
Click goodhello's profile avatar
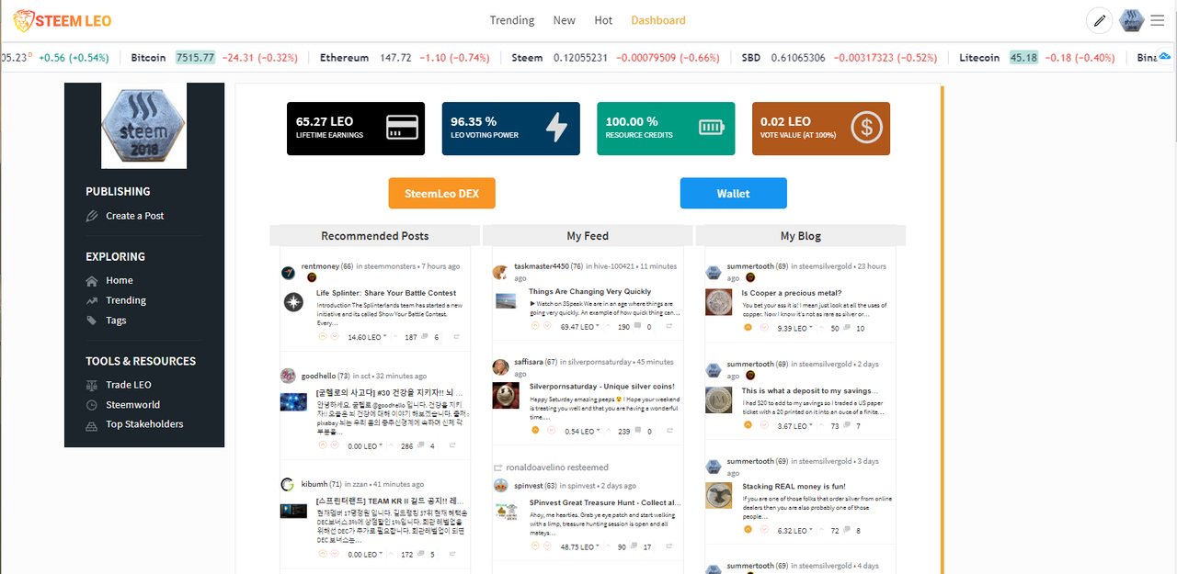tap(288, 376)
